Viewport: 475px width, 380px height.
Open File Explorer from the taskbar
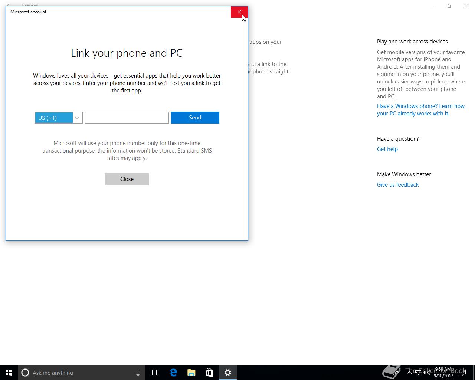[x=191, y=373]
